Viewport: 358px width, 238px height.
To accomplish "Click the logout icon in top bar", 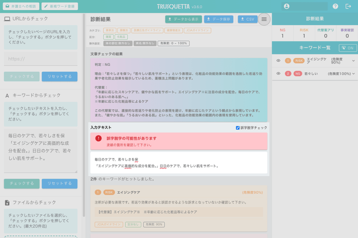I will click(x=348, y=6).
